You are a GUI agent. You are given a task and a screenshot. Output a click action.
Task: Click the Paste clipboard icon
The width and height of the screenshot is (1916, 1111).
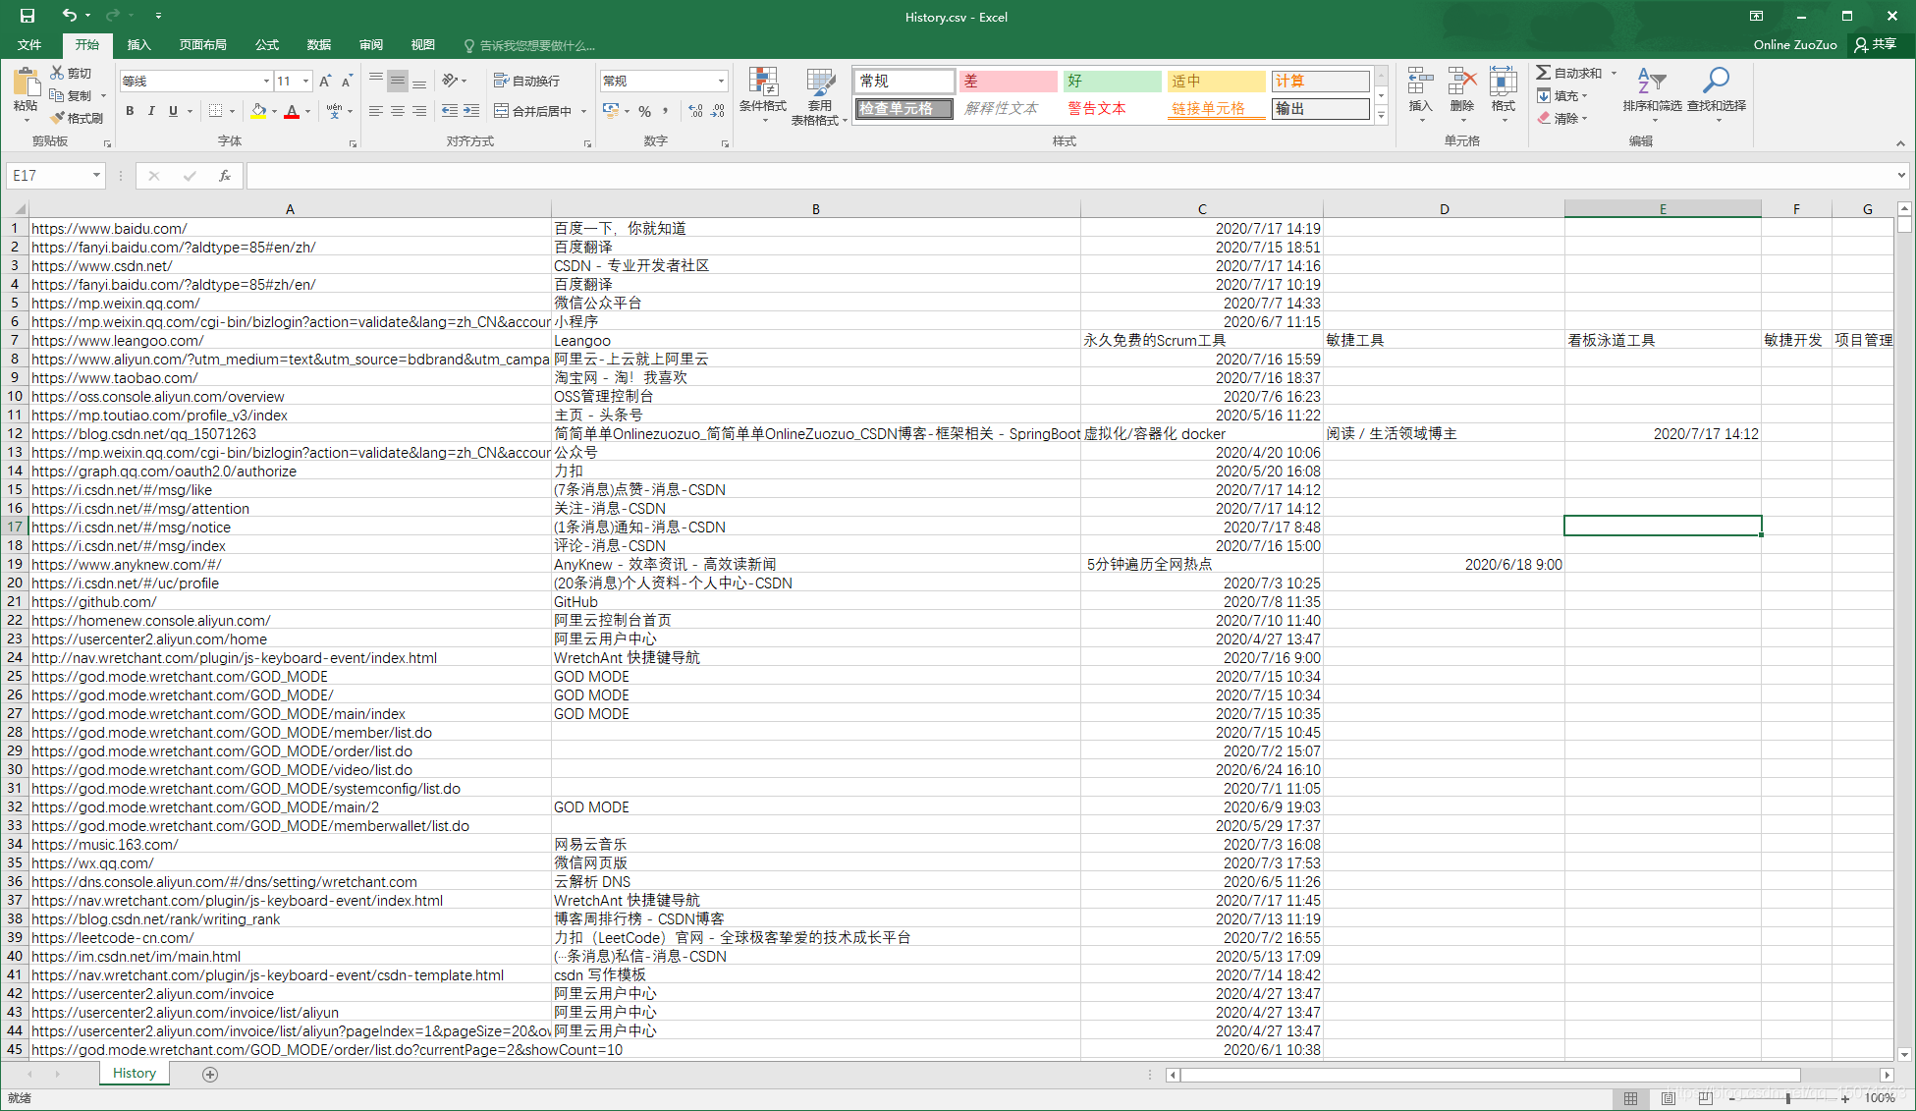point(26,83)
